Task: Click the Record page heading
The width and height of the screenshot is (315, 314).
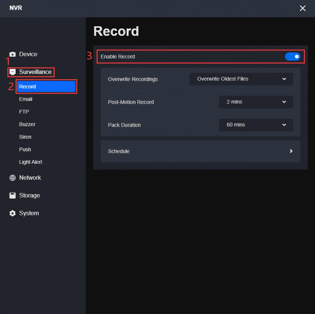Action: tap(116, 31)
